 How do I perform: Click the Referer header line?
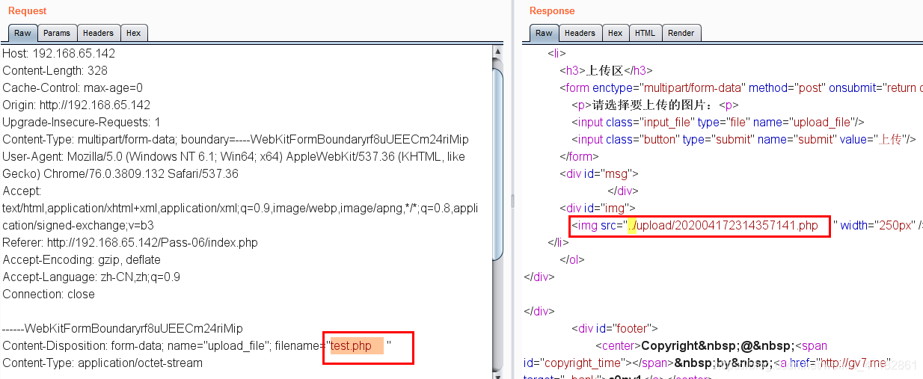(130, 243)
